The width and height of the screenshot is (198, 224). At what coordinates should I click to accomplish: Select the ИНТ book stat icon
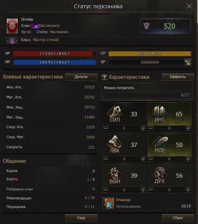point(159,114)
